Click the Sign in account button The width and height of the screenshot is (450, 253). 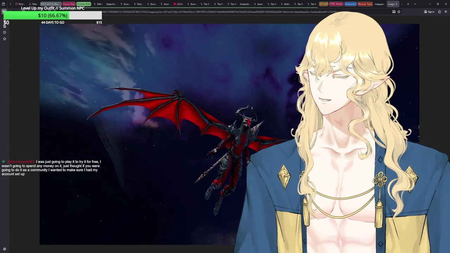429,12
